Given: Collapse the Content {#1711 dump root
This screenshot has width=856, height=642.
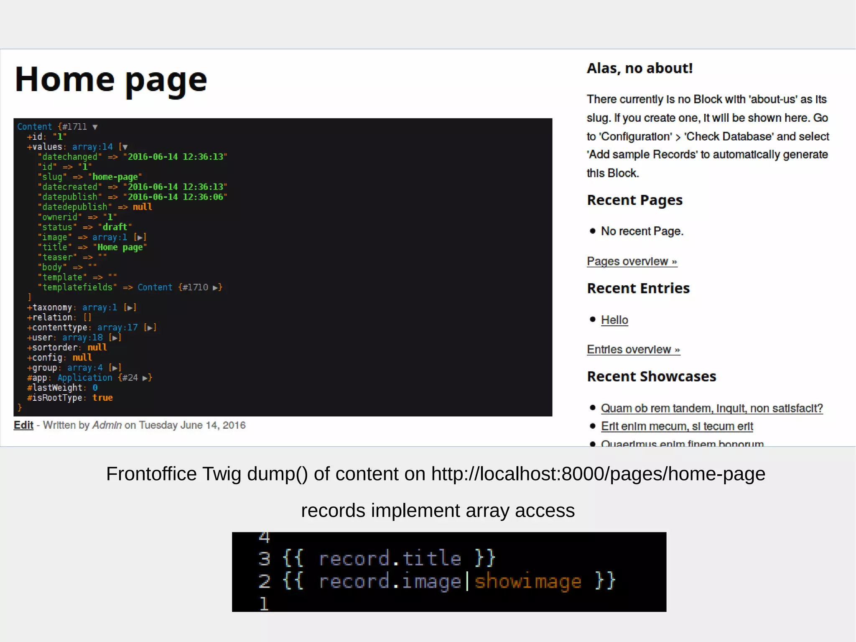Looking at the screenshot, I should (x=95, y=127).
